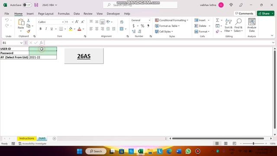The image size is (277, 156).
Task: Open WhatsApp from taskbar
Action: [188, 151]
